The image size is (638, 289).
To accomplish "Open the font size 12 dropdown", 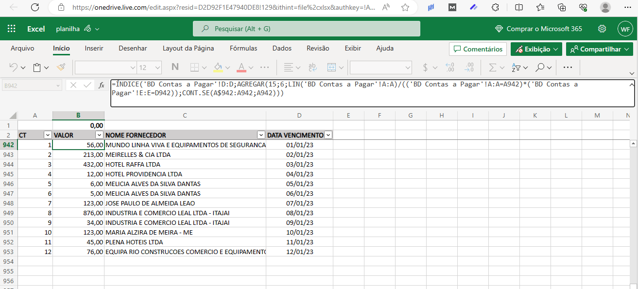I will point(157,68).
